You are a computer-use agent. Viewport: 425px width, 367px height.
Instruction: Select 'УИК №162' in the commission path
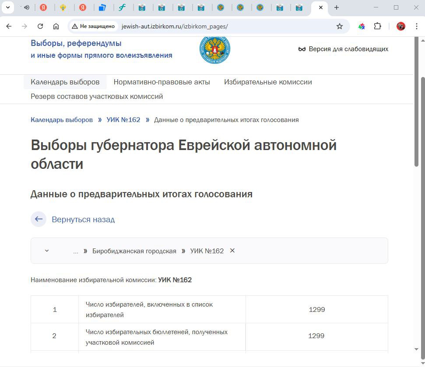coord(207,251)
